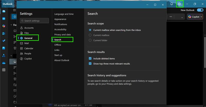This screenshot has width=206, height=107.
Task: Expand the ribbon with the chevron arrow
Action: (182, 17)
